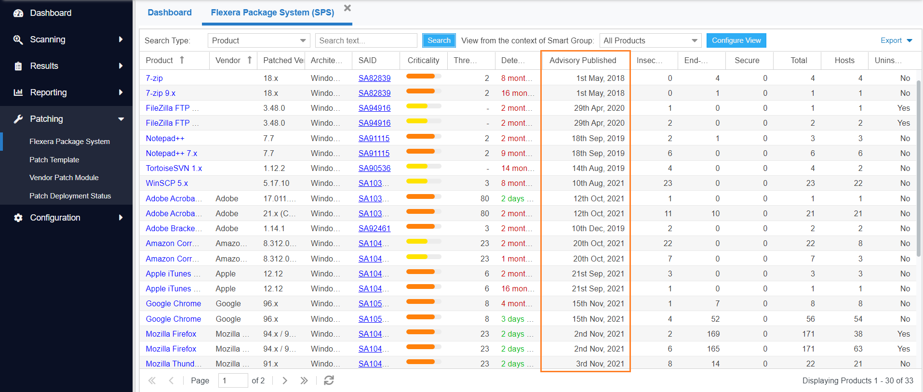Click the Results clipboard icon

tap(18, 66)
